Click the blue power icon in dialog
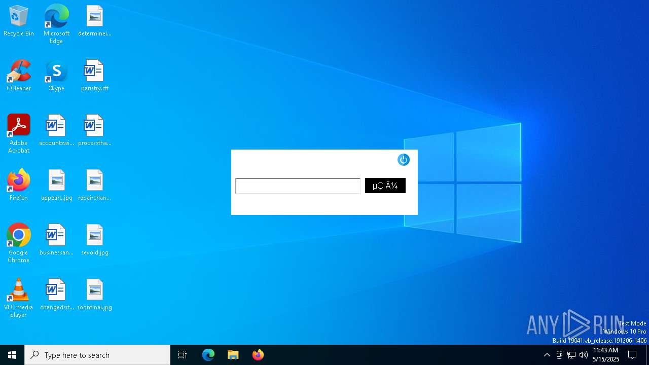Viewport: 649px width, 365px height. [x=404, y=160]
